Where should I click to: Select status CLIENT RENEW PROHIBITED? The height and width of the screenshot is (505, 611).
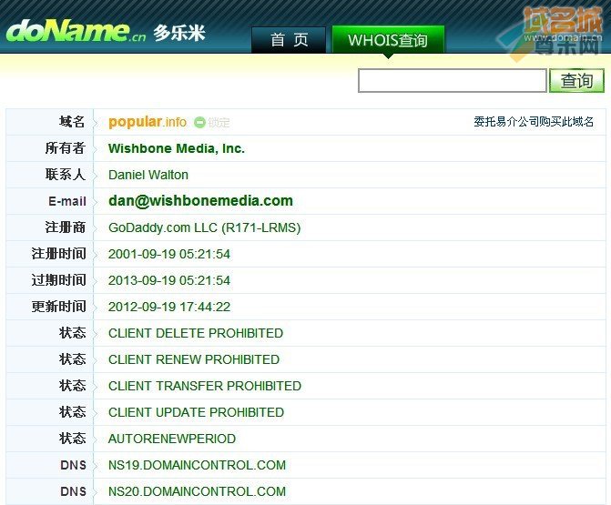pyautogui.click(x=194, y=359)
